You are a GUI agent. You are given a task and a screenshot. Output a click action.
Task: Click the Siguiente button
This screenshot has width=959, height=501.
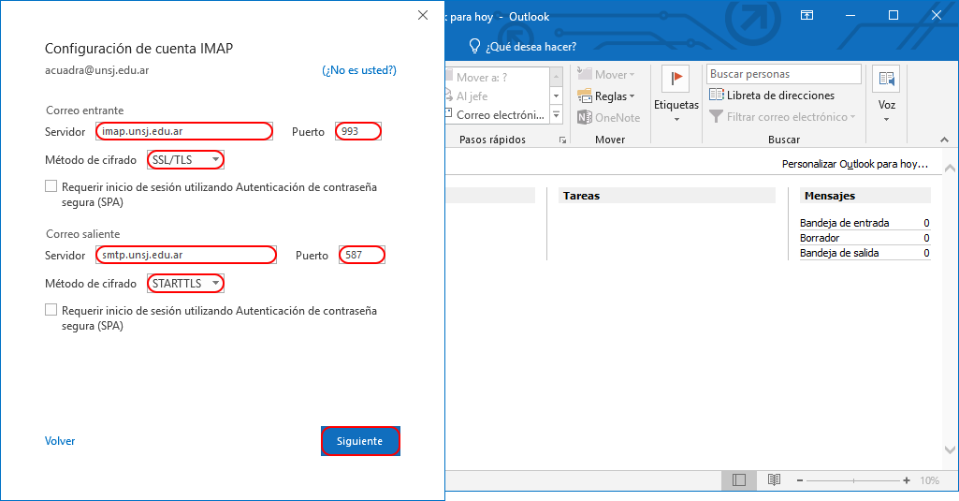coord(360,441)
